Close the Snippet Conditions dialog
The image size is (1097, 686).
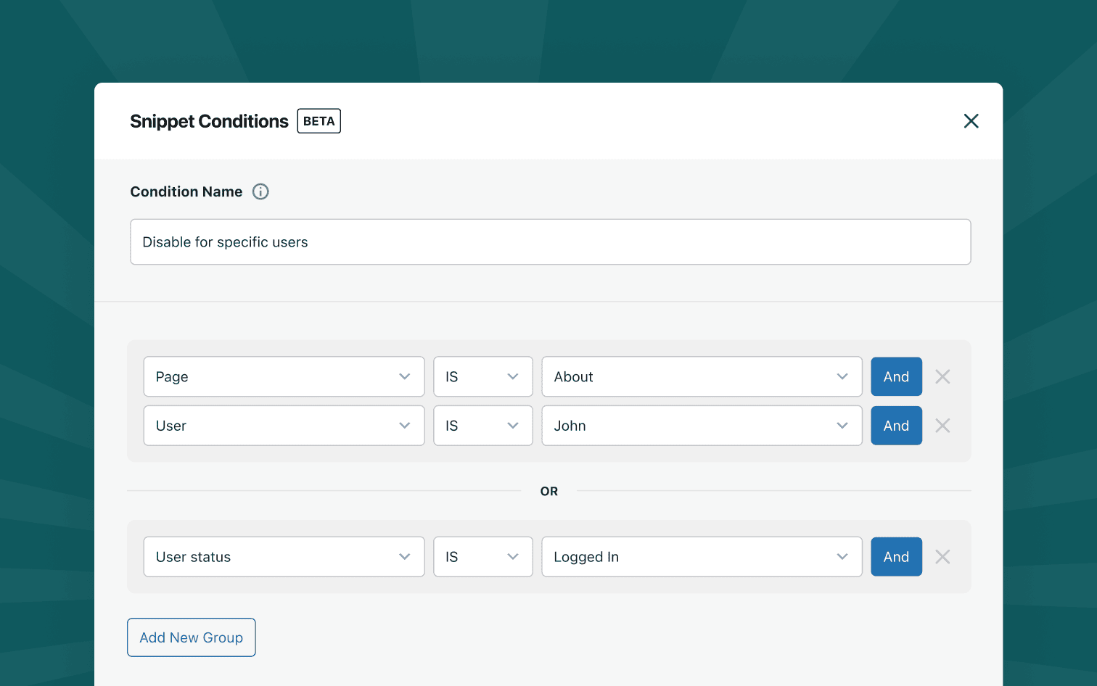pos(971,121)
